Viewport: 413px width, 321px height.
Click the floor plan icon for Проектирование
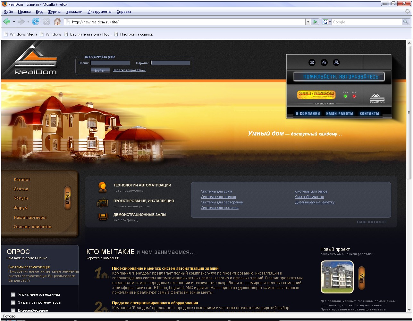(x=103, y=203)
